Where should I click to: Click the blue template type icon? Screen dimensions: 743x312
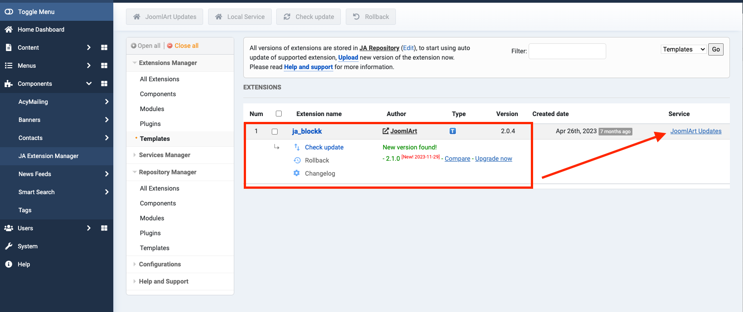pyautogui.click(x=453, y=131)
